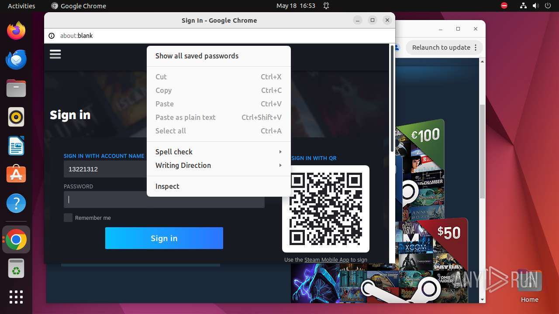Open the power menu tray icon
The height and width of the screenshot is (314, 559).
548,6
